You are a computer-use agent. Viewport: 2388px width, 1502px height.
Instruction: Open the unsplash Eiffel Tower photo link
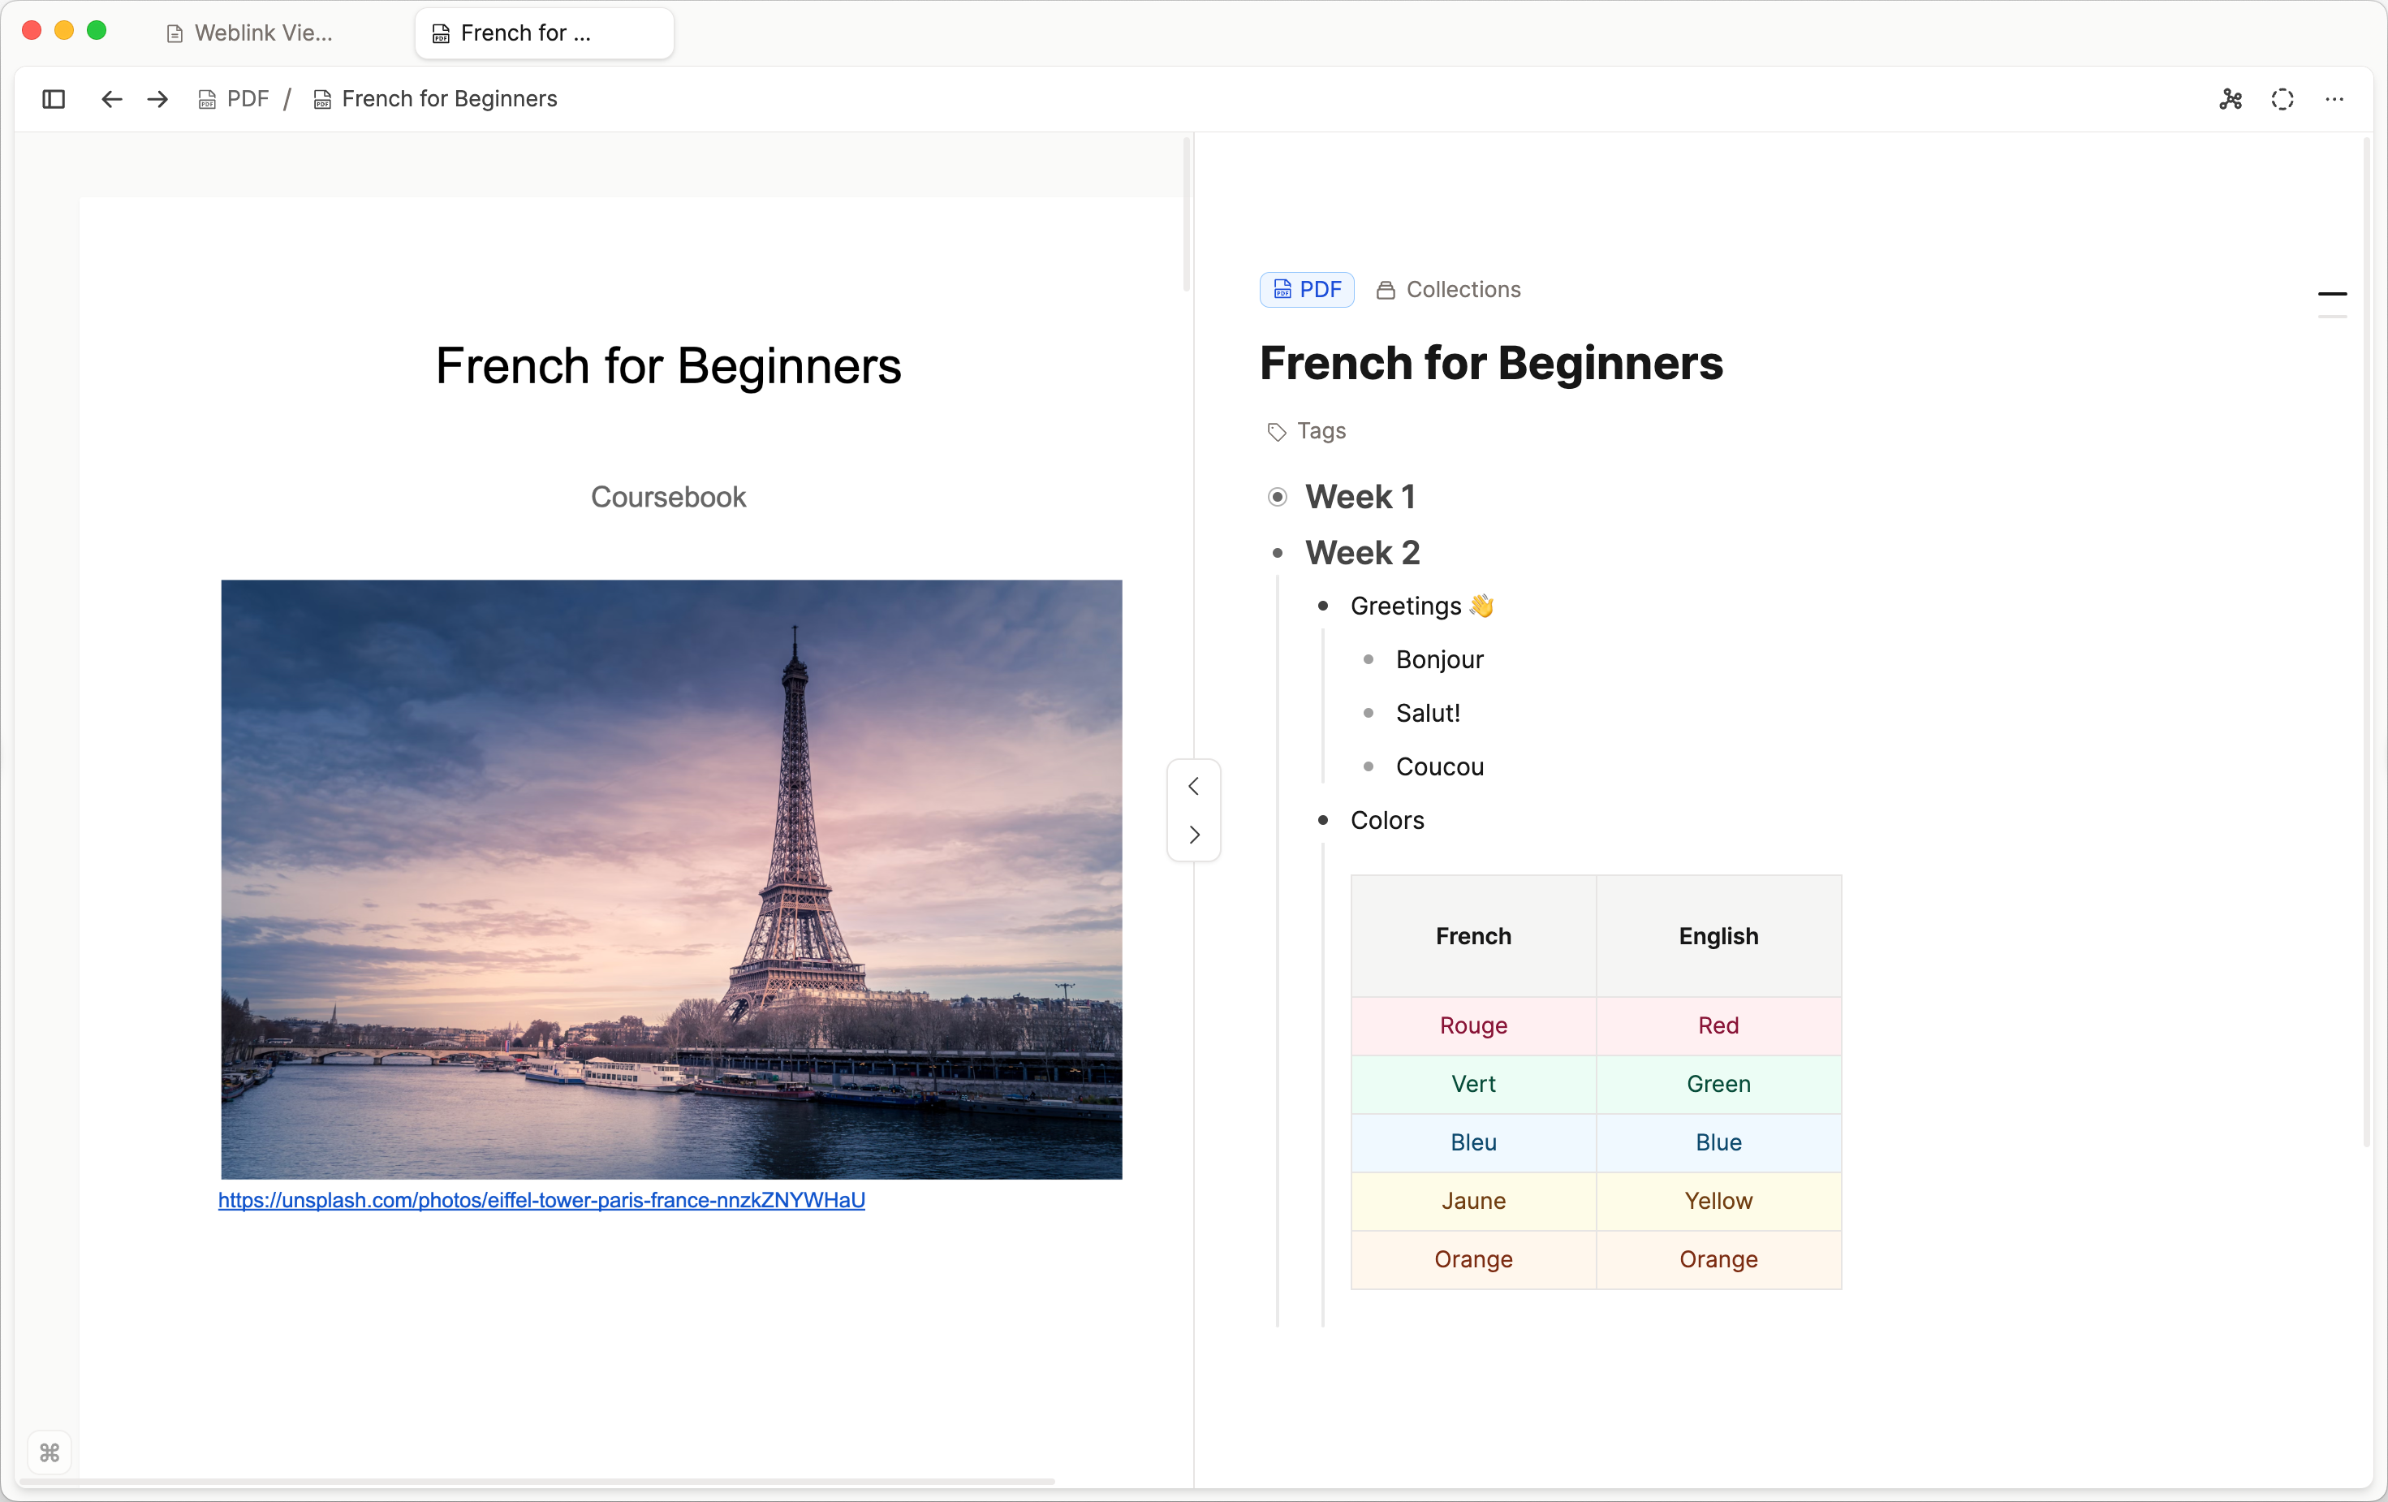pos(541,1201)
